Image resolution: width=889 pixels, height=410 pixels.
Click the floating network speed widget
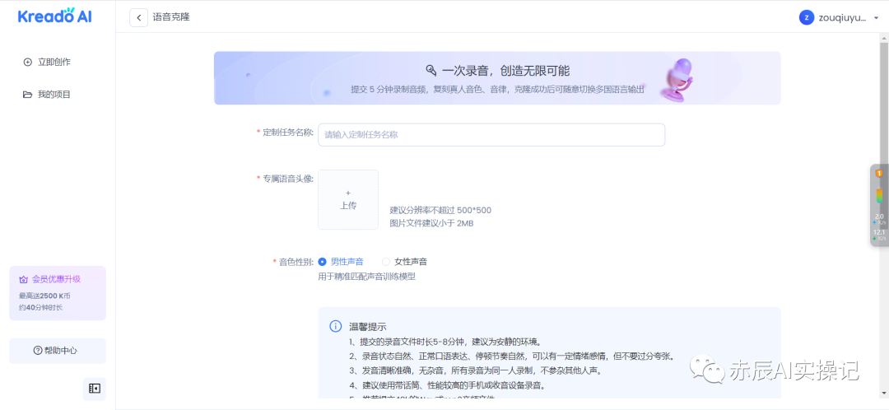pyautogui.click(x=879, y=206)
